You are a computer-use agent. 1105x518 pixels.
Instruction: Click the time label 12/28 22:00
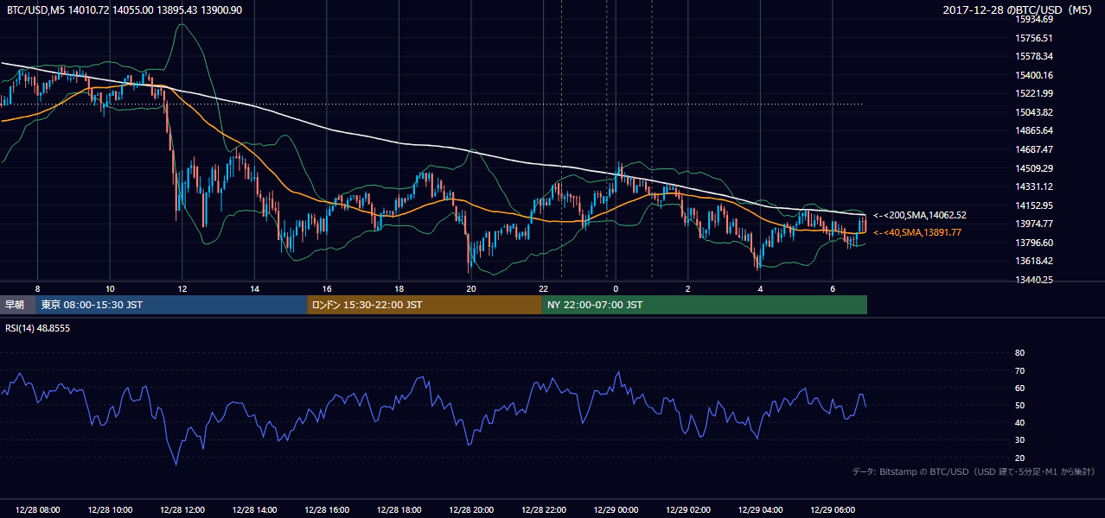coord(544,510)
